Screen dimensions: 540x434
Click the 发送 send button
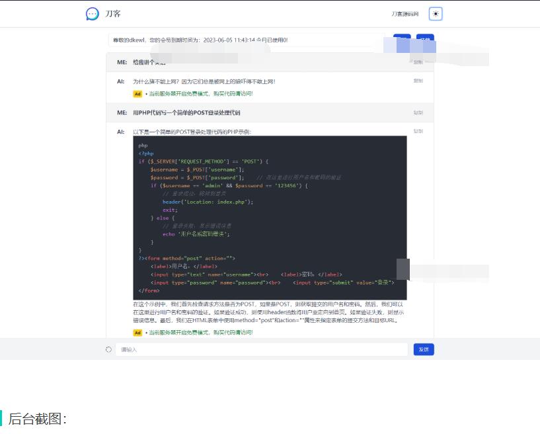(x=424, y=349)
